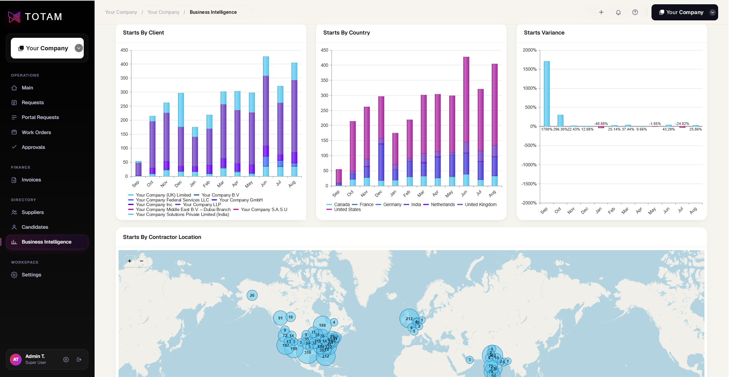This screenshot has height=377, width=729.
Task: Navigate to Invoices menu item
Action: click(47, 180)
